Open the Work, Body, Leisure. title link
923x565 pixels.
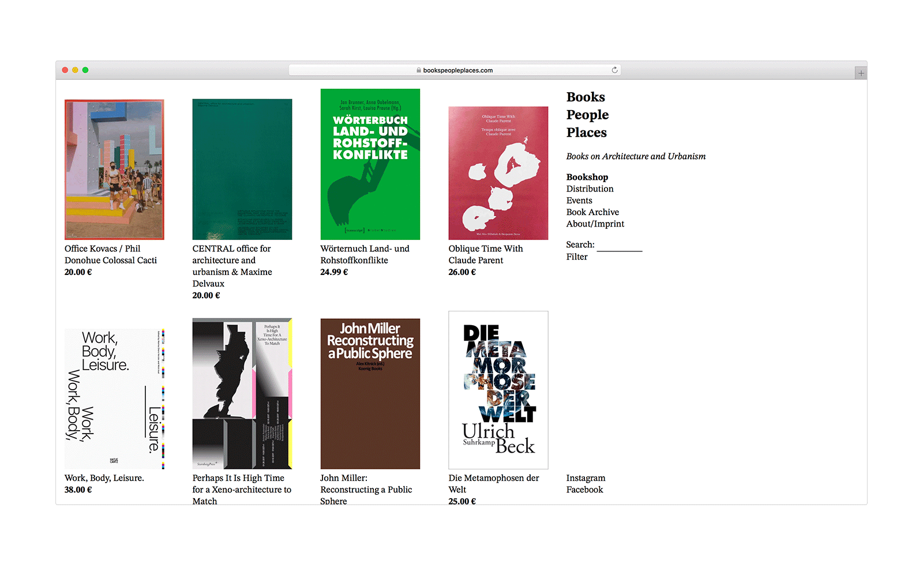(104, 478)
